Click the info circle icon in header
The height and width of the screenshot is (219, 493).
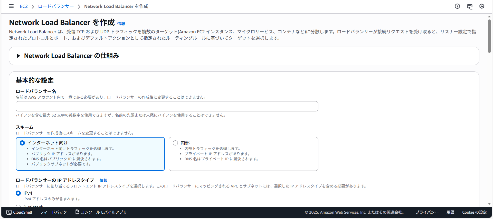(x=457, y=6)
